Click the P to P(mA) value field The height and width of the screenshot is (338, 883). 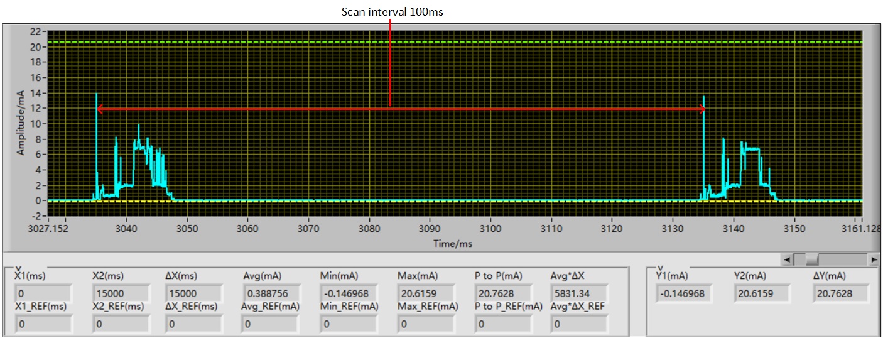(x=503, y=293)
